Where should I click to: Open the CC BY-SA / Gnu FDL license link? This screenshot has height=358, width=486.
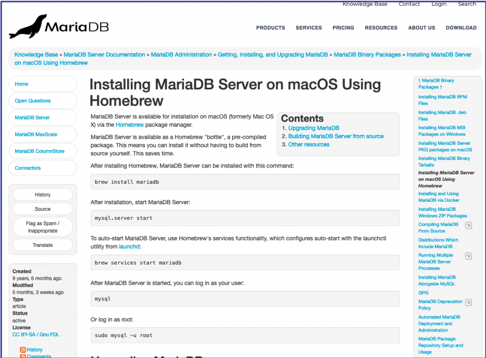click(36, 334)
